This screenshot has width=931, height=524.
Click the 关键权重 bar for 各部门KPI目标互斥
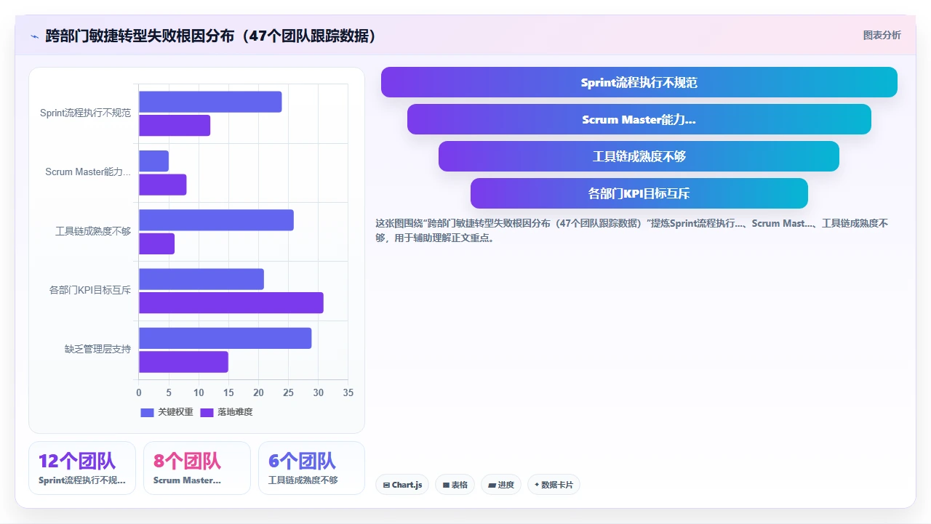pyautogui.click(x=201, y=279)
